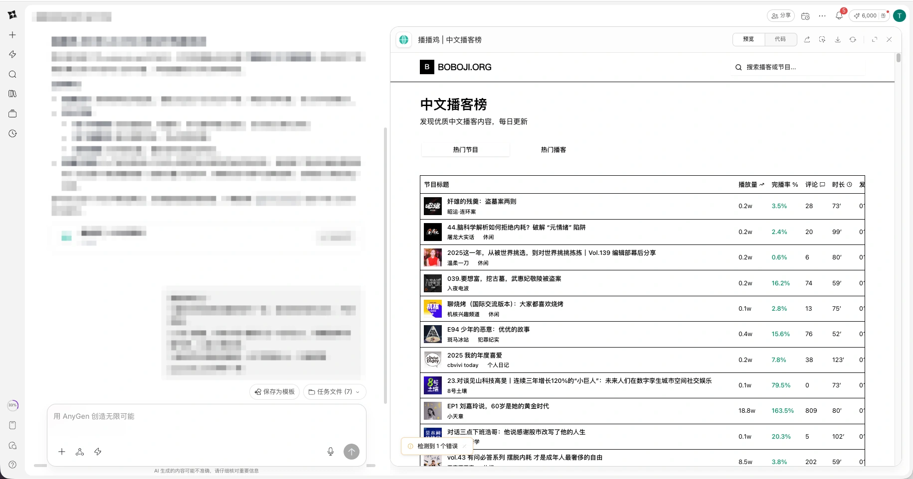Click the 保存为模板 button
The height and width of the screenshot is (479, 913).
tap(274, 392)
